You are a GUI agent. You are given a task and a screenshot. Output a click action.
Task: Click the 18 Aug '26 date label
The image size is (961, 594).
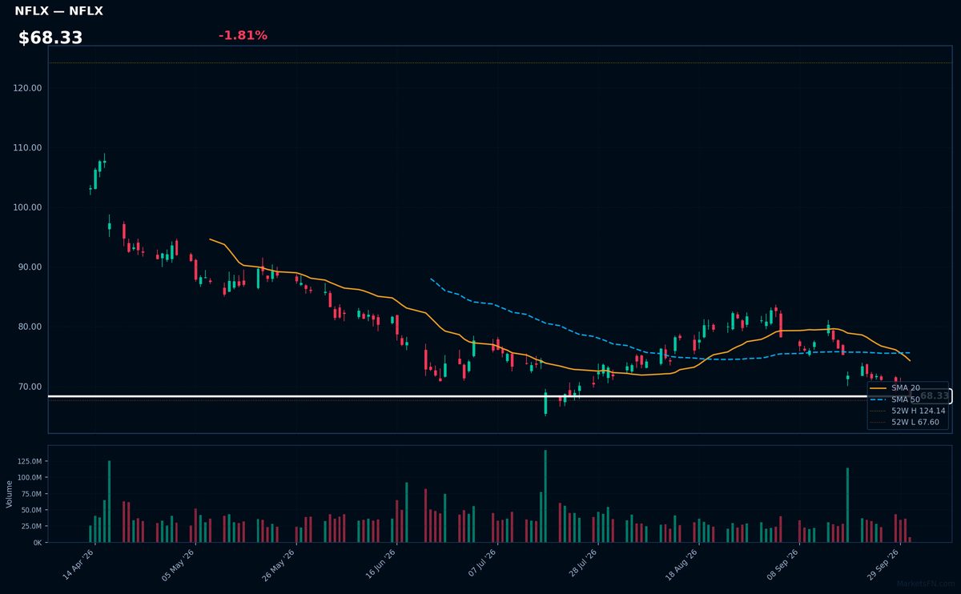(682, 564)
